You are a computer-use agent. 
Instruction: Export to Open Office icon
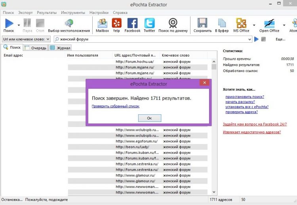coord(269,23)
